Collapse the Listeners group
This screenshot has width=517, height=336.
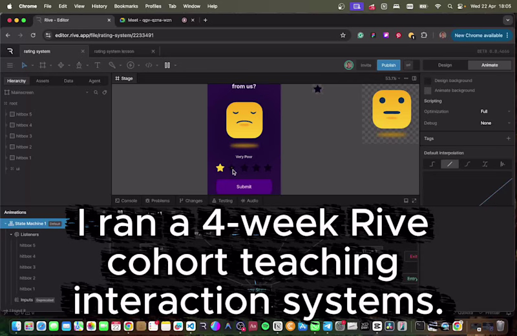(x=11, y=235)
